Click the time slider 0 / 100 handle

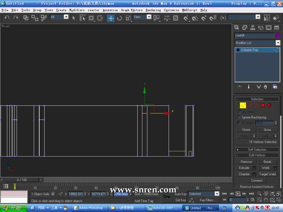pos(22,180)
